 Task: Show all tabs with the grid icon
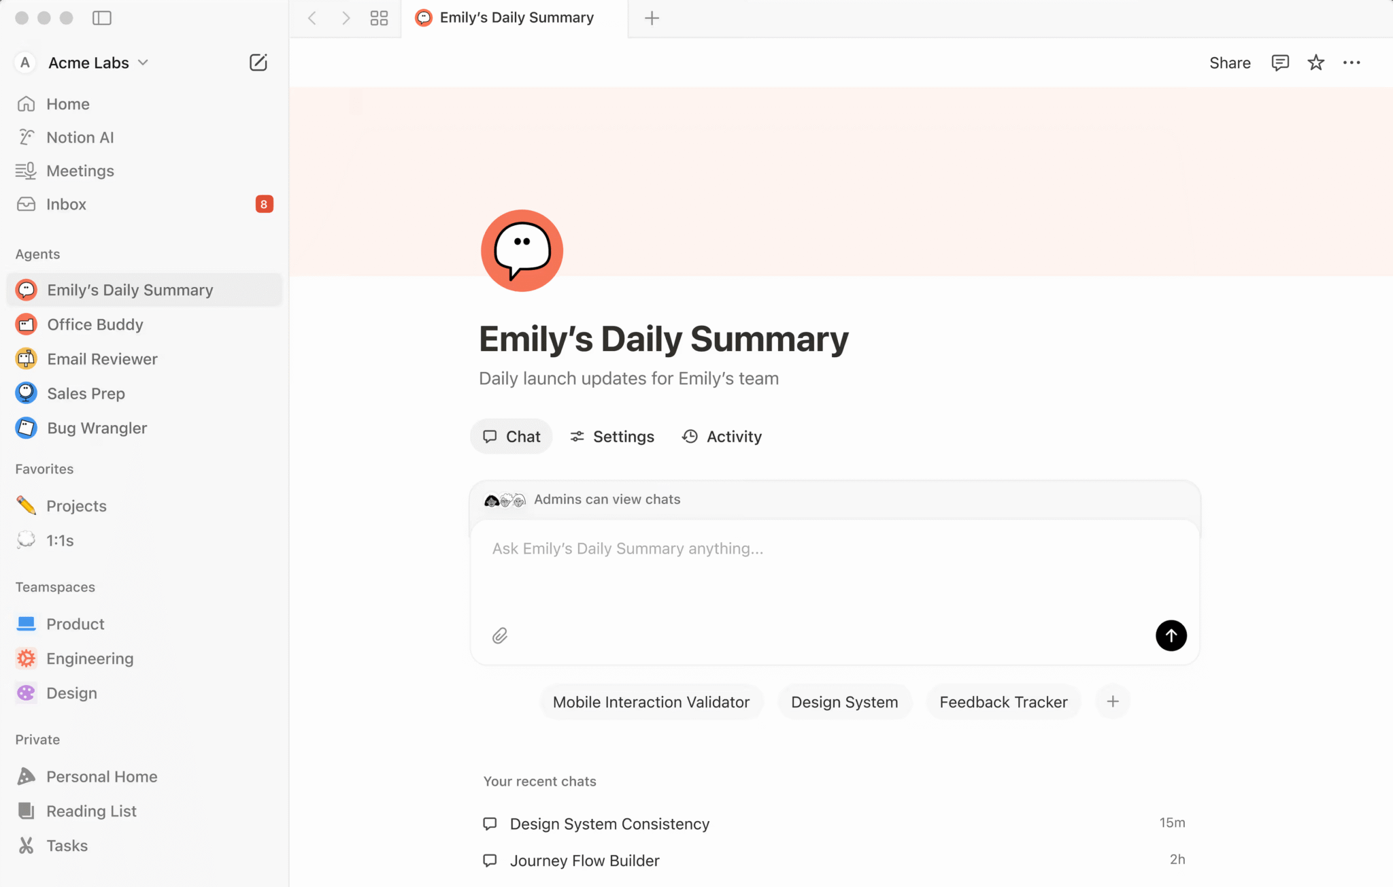tap(379, 18)
